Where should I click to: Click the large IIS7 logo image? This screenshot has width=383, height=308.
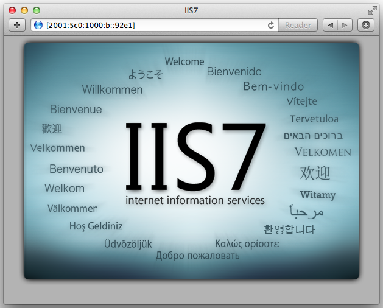click(x=195, y=156)
